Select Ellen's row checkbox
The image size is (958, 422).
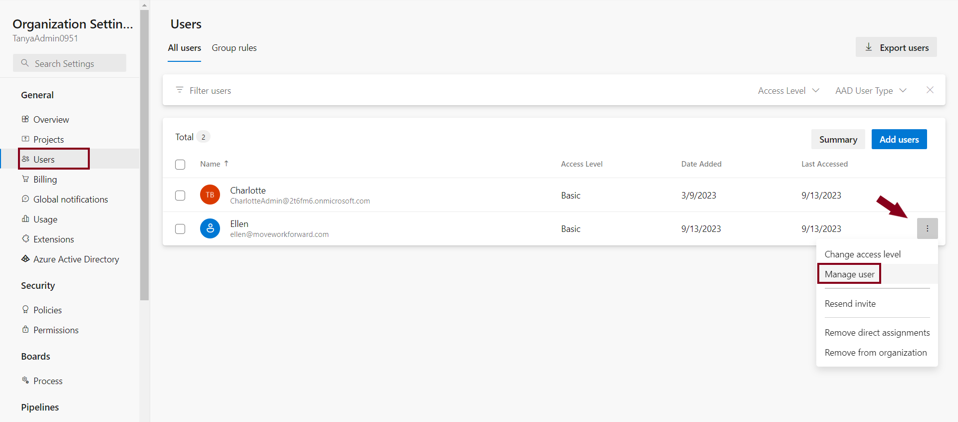click(180, 229)
